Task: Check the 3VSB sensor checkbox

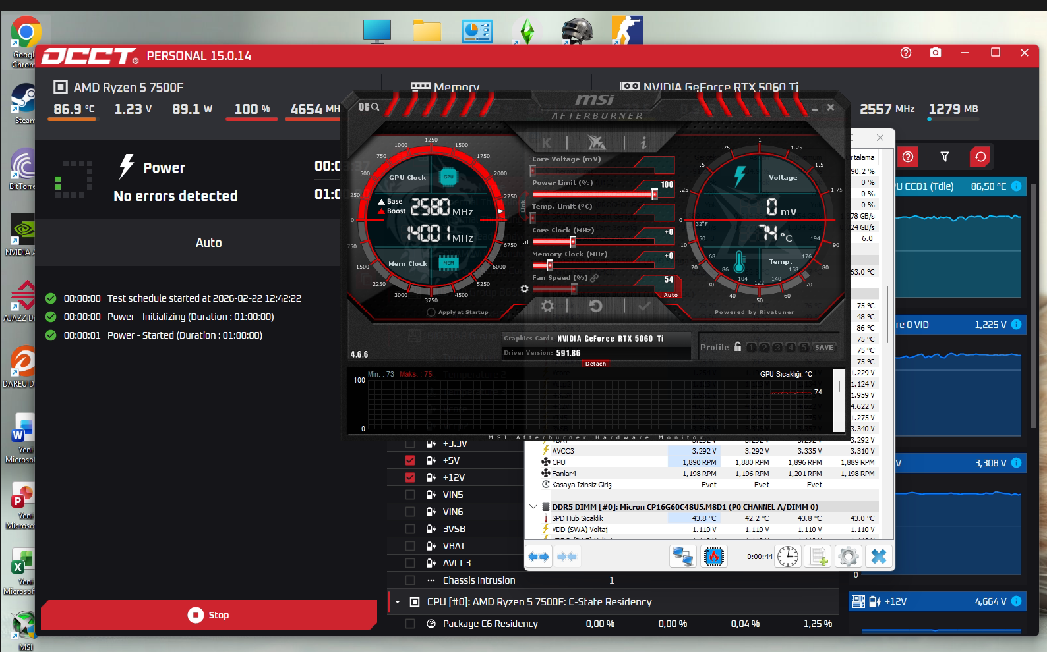Action: point(410,529)
